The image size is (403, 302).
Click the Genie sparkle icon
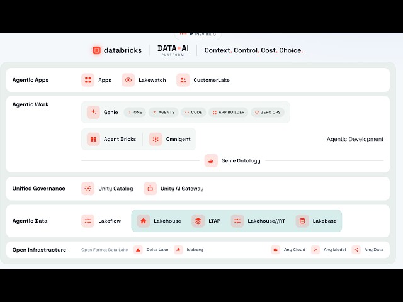pyautogui.click(x=93, y=112)
